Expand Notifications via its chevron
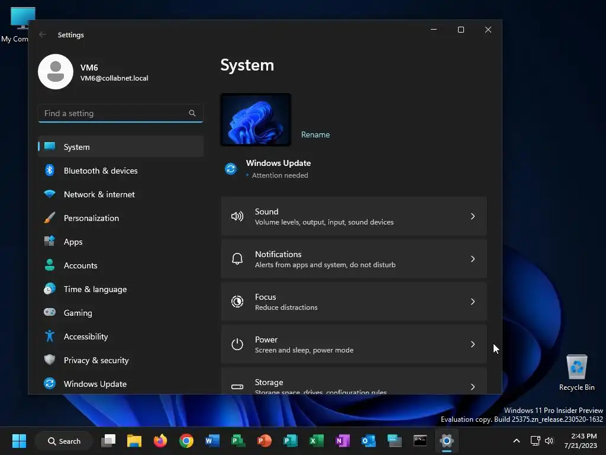Screen dimensions: 606x455 click(x=473, y=259)
